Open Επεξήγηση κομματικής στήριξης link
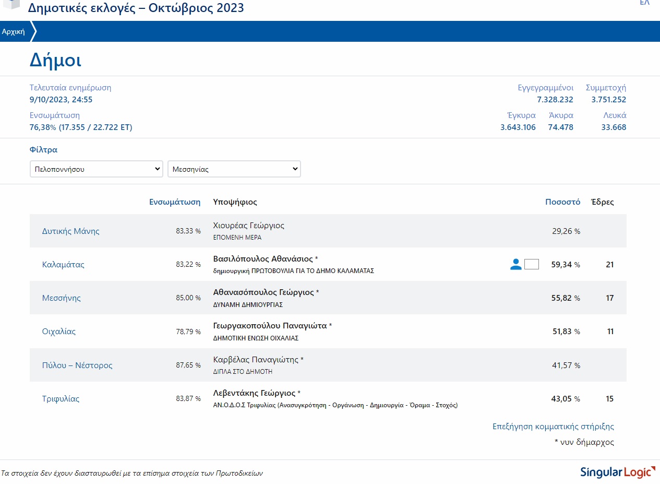 [x=553, y=427]
